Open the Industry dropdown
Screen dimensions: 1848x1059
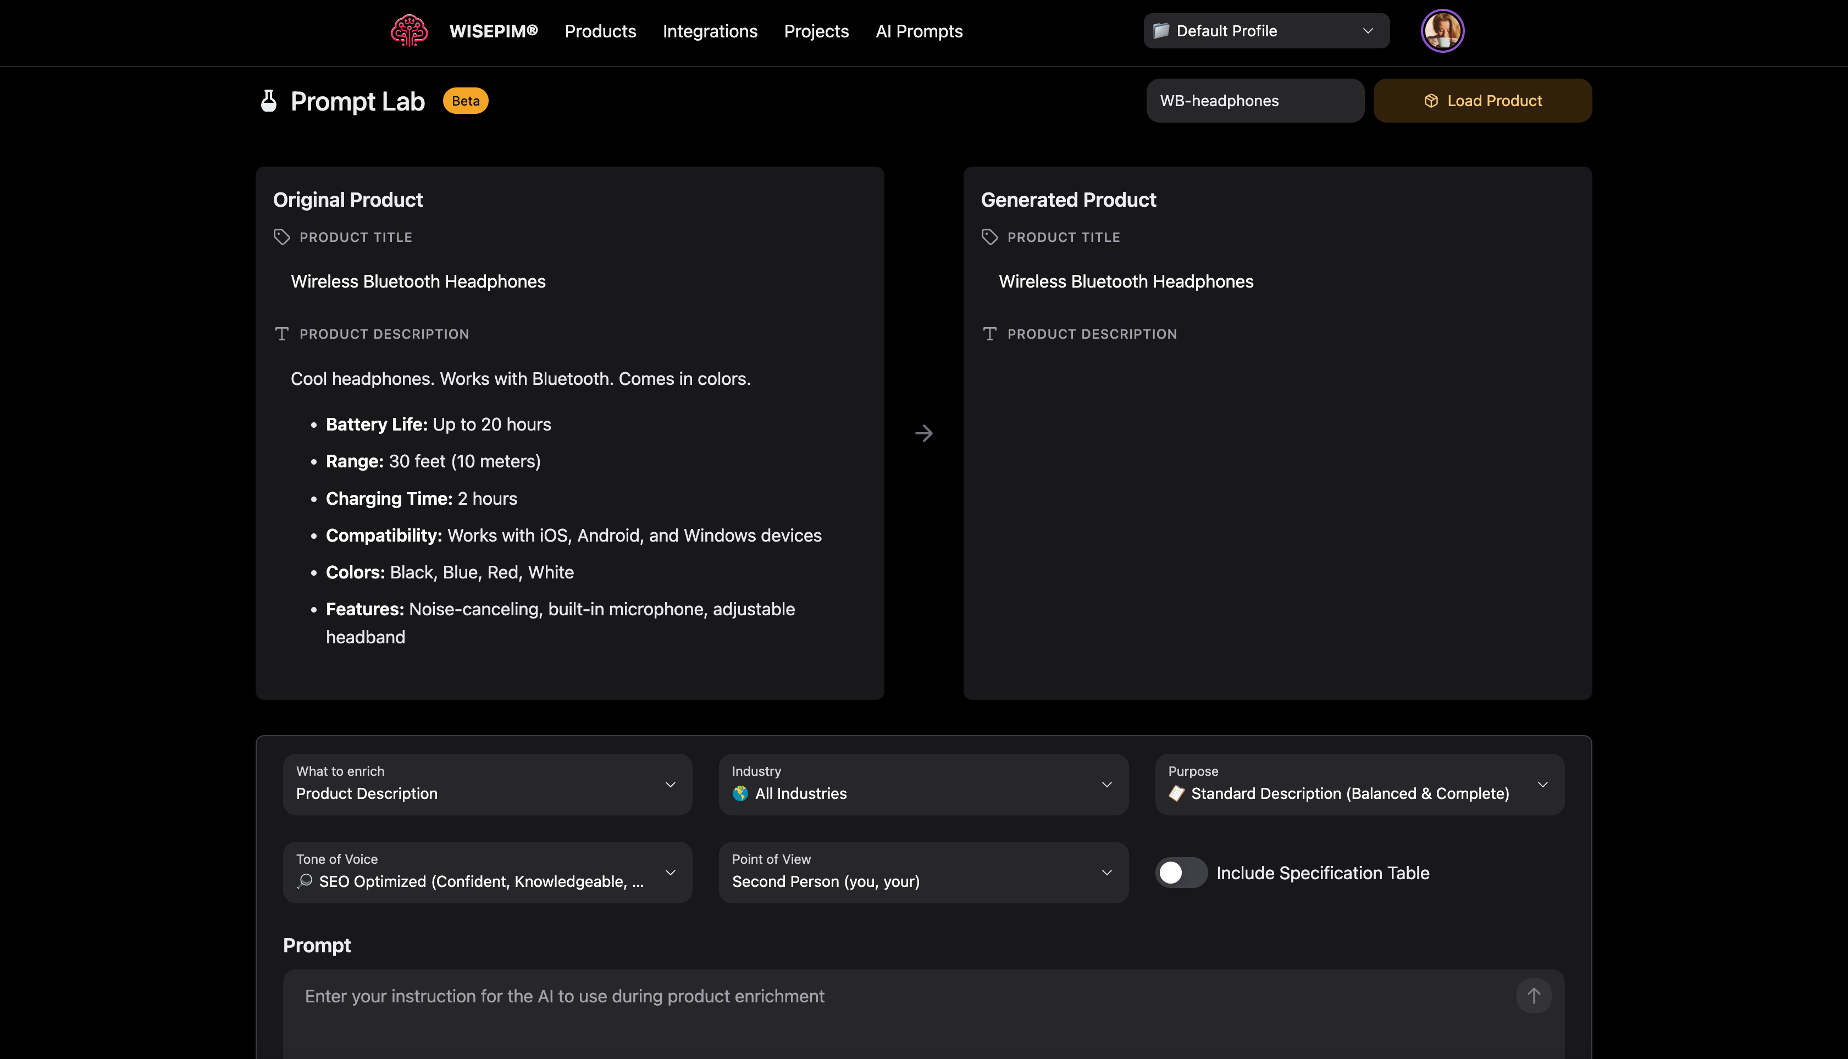click(922, 784)
